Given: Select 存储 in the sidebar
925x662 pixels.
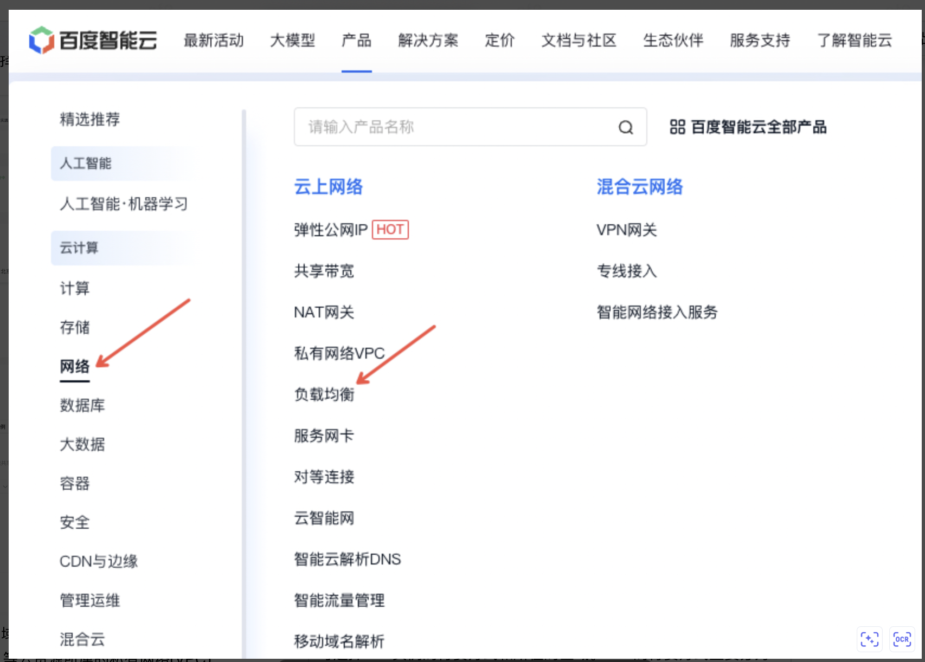Looking at the screenshot, I should click(75, 327).
